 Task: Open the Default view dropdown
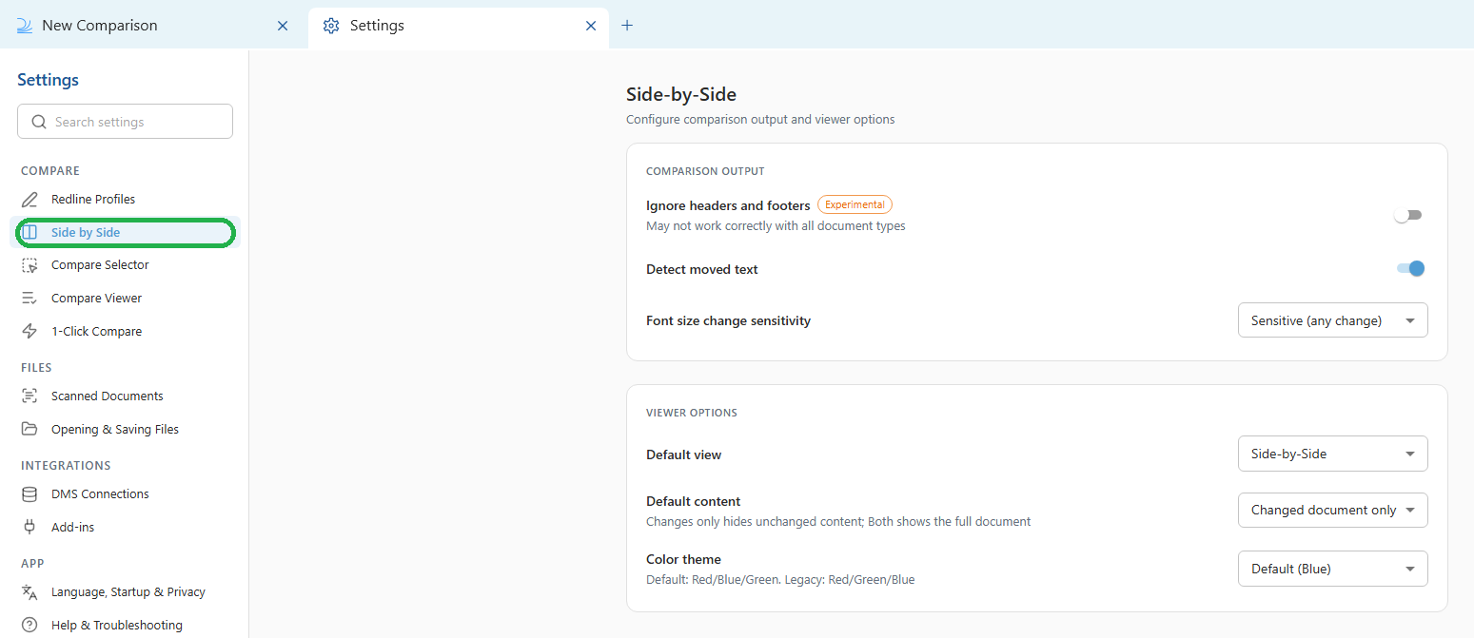(1332, 454)
